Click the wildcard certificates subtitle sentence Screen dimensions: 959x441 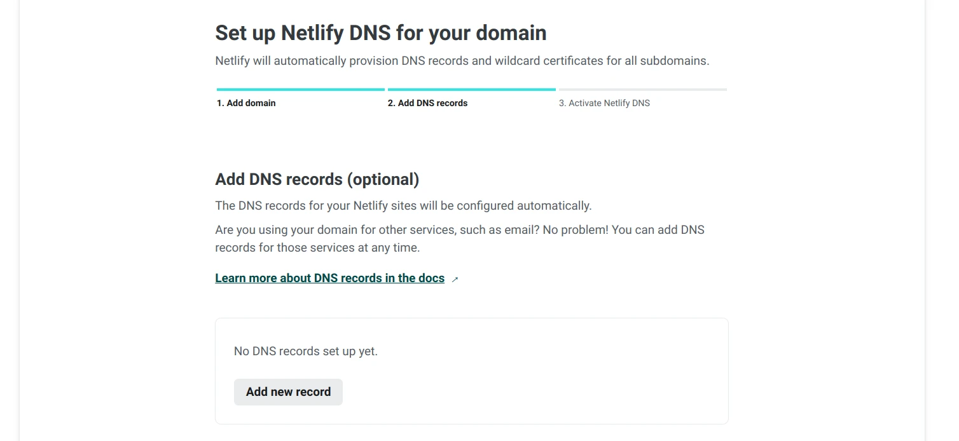[x=462, y=61]
